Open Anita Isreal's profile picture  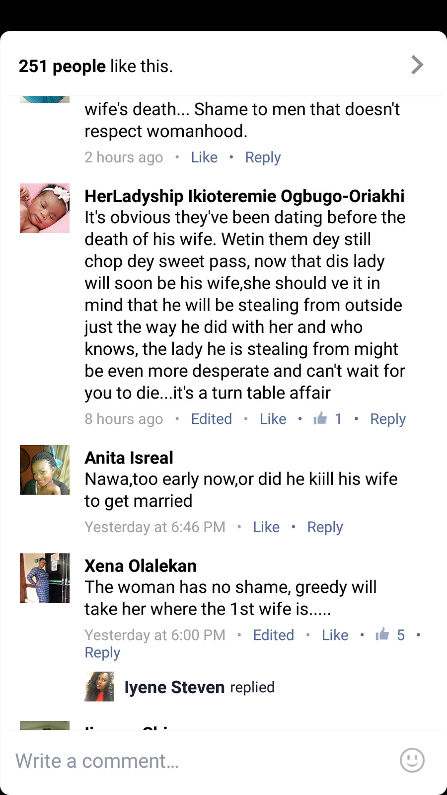pos(45,470)
